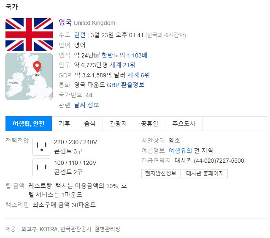270x238 pixels.
Task: Switch to the 주요도시 tab
Action: pyautogui.click(x=184, y=123)
